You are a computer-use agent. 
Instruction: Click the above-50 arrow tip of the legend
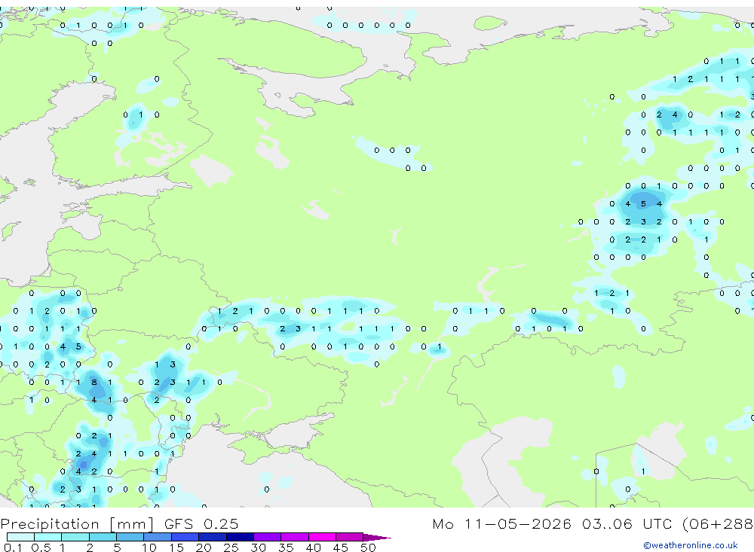pos(377,538)
